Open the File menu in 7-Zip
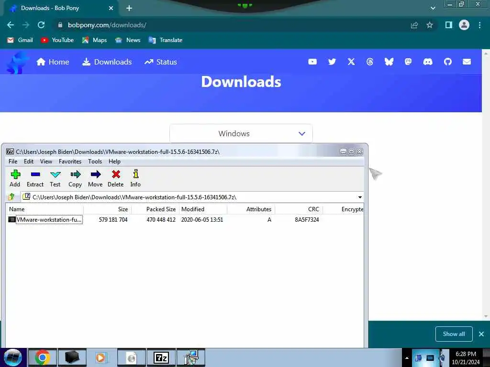The width and height of the screenshot is (490, 367). [13, 162]
